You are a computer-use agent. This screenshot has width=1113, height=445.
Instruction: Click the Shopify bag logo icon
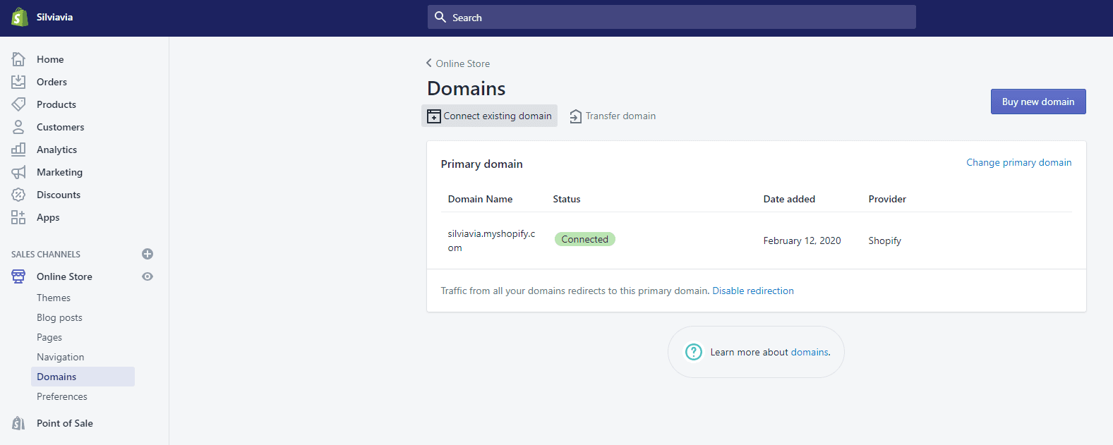20,17
